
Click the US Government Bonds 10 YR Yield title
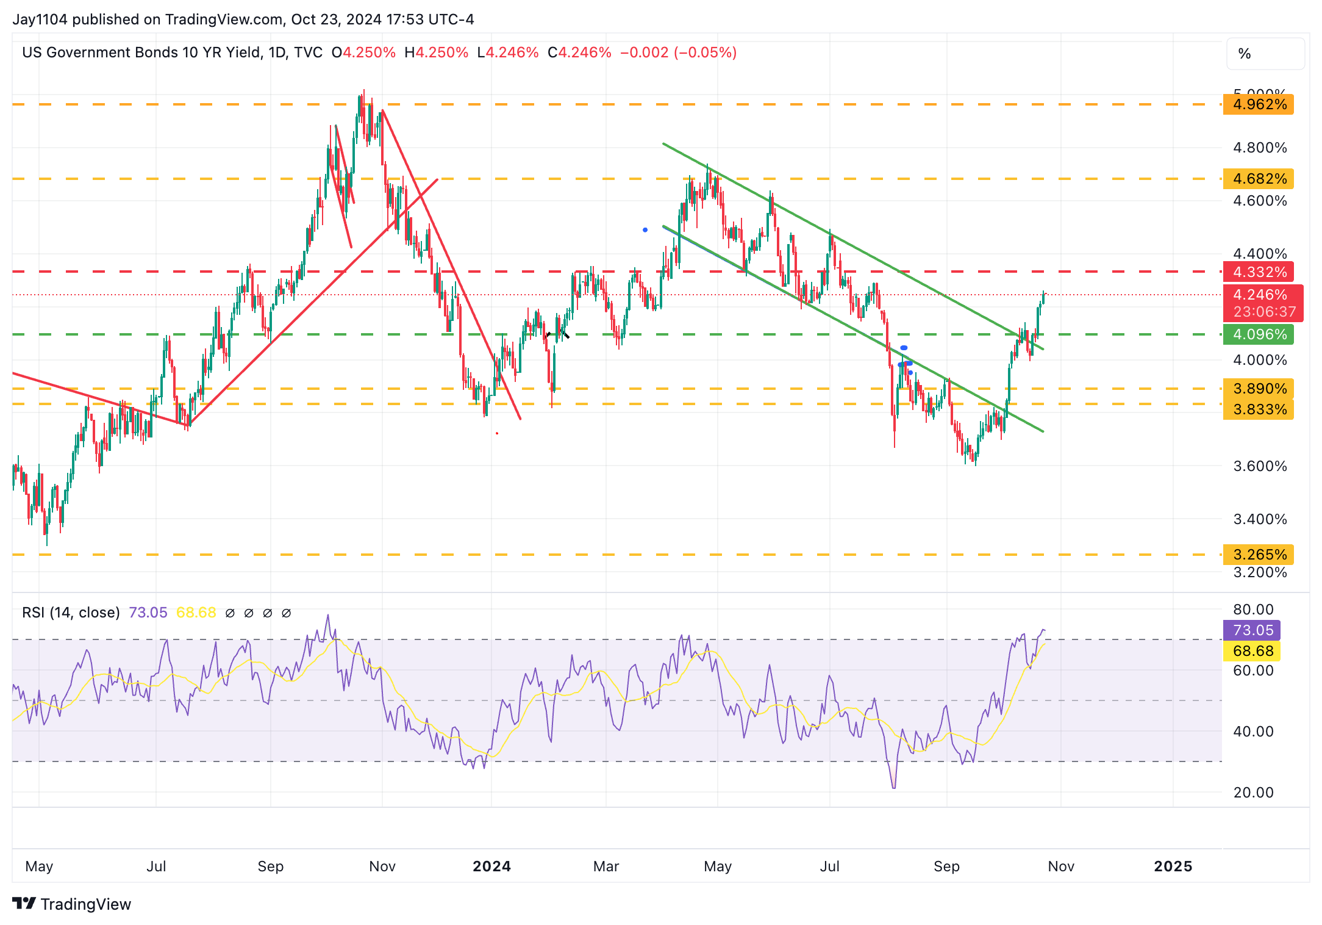141,52
